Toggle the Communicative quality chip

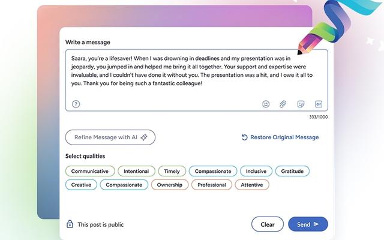click(x=89, y=171)
